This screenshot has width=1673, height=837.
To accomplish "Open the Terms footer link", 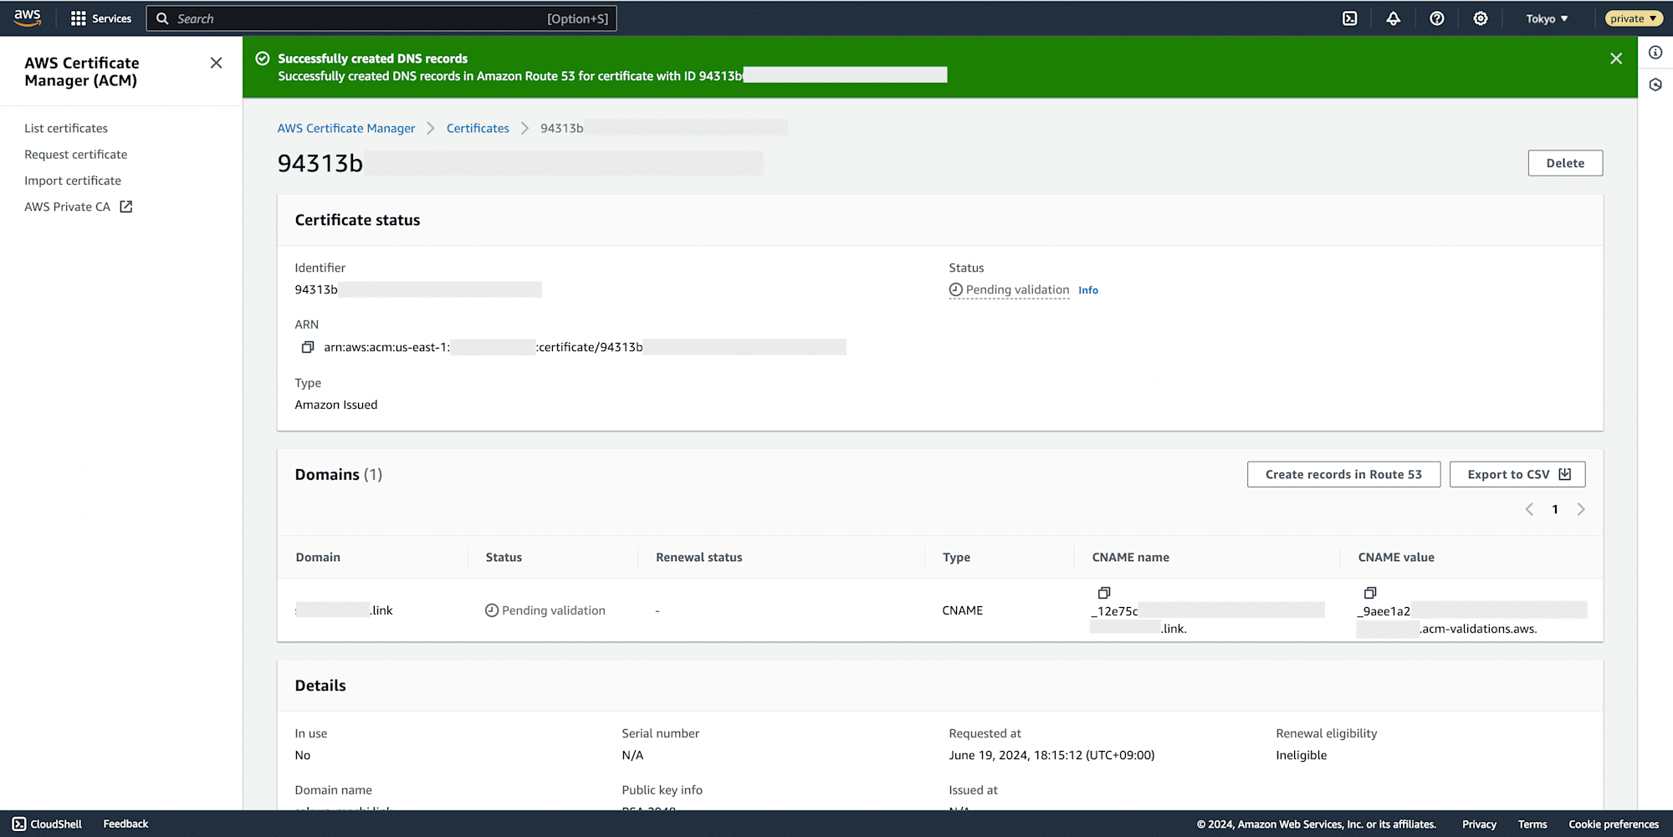I will click(1532, 824).
